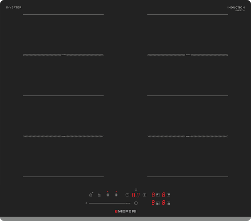The image size is (251, 221).
Task: Select the bottom-left zone selector icon
Action: [158, 203]
